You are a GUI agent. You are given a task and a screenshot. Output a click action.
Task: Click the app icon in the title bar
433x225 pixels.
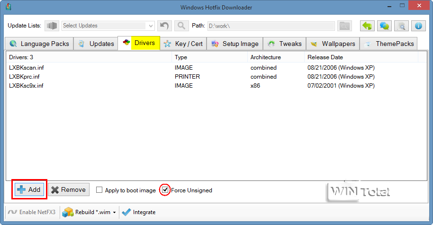(x=9, y=7)
